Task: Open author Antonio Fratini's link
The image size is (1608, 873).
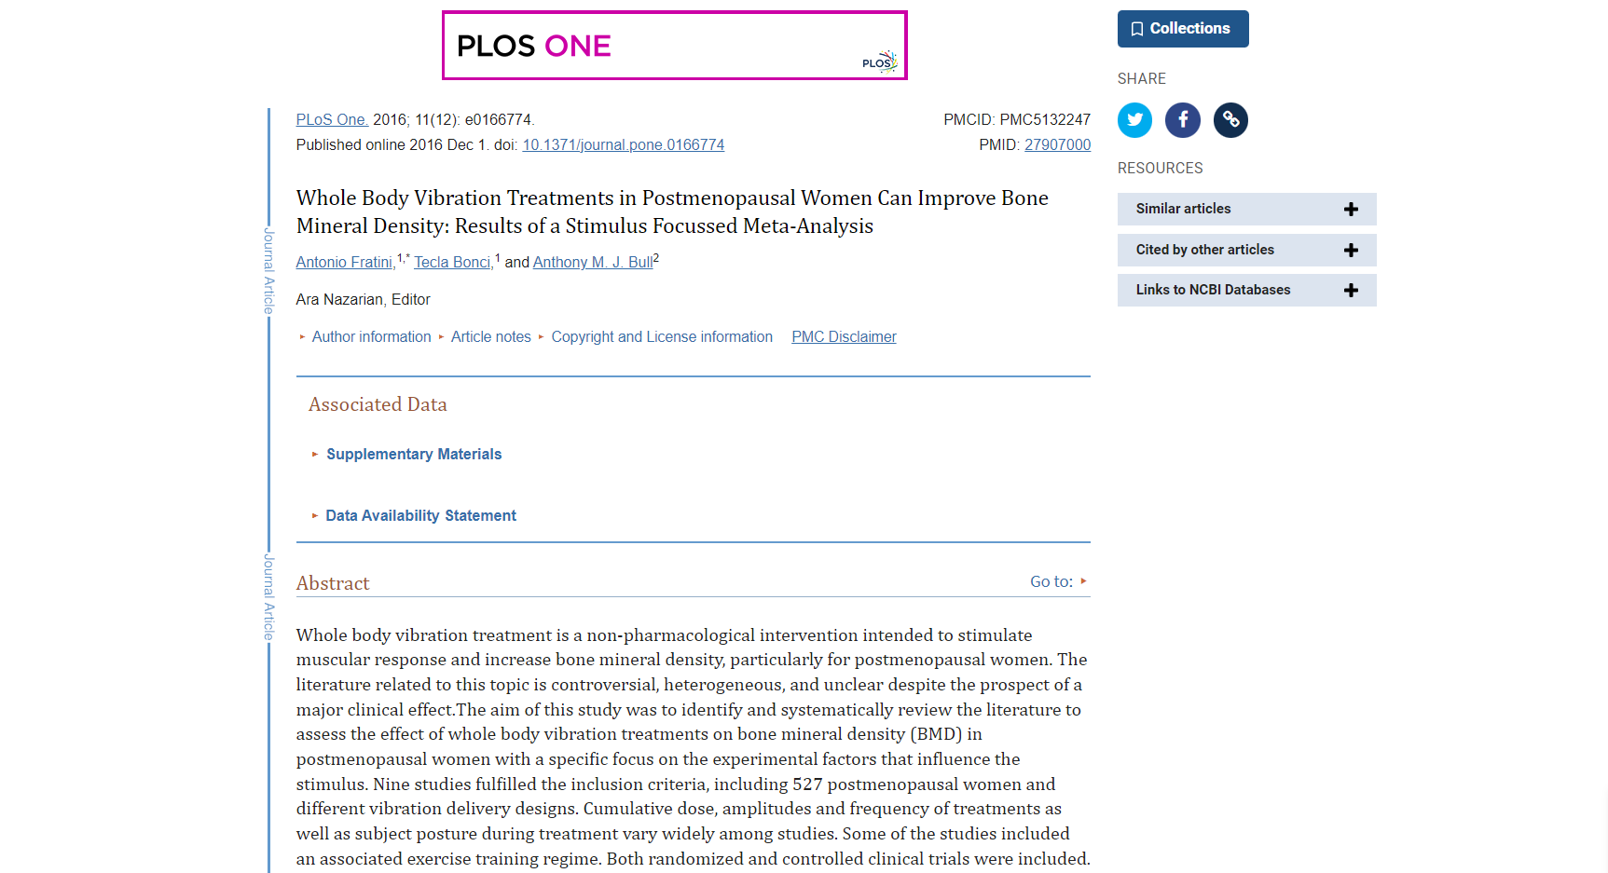Action: click(x=344, y=263)
